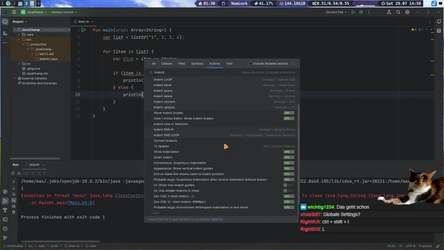Viewport: 444px width, 250px height.
Task: Jump down the stack trace arrow
Action: 14,188
